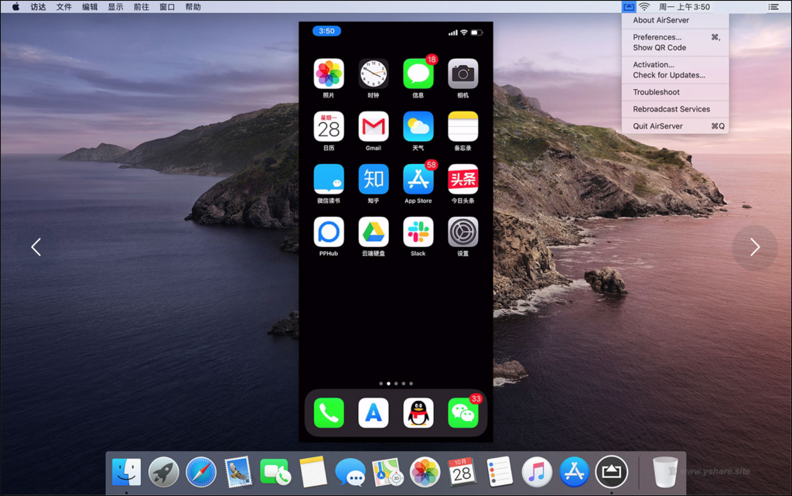Open the 显示 menu

pos(115,6)
